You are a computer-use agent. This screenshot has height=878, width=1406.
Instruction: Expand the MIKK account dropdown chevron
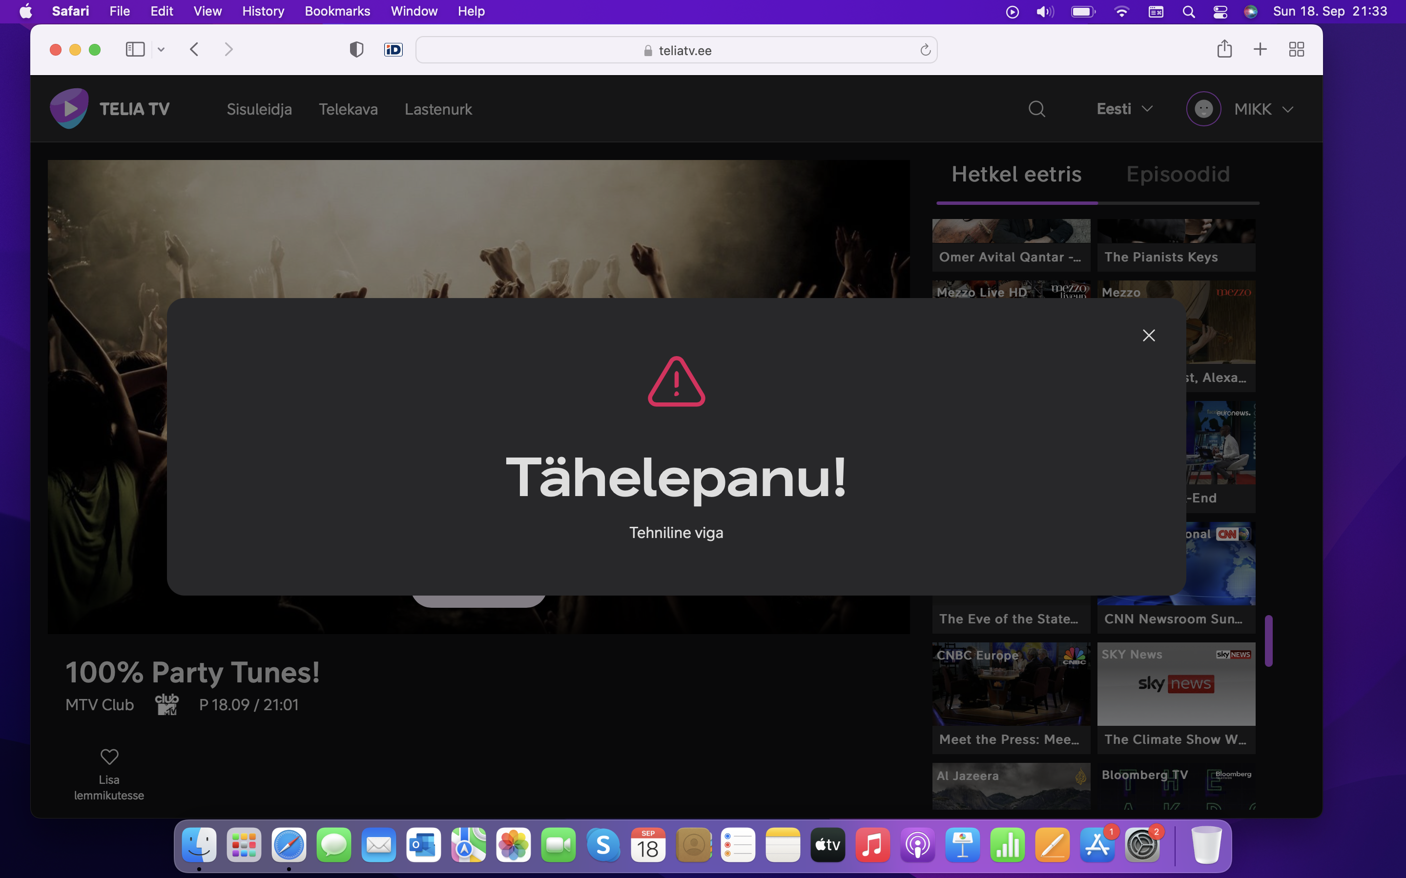[1287, 110]
